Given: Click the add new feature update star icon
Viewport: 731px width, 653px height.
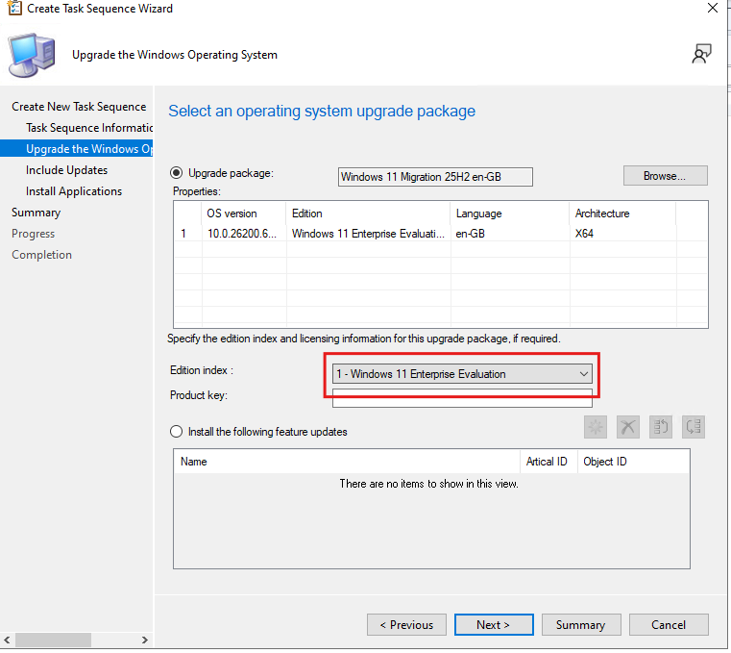Looking at the screenshot, I should [596, 428].
